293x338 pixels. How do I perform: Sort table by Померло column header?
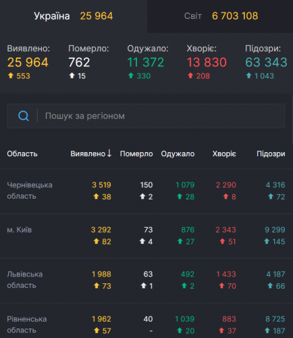(x=136, y=153)
